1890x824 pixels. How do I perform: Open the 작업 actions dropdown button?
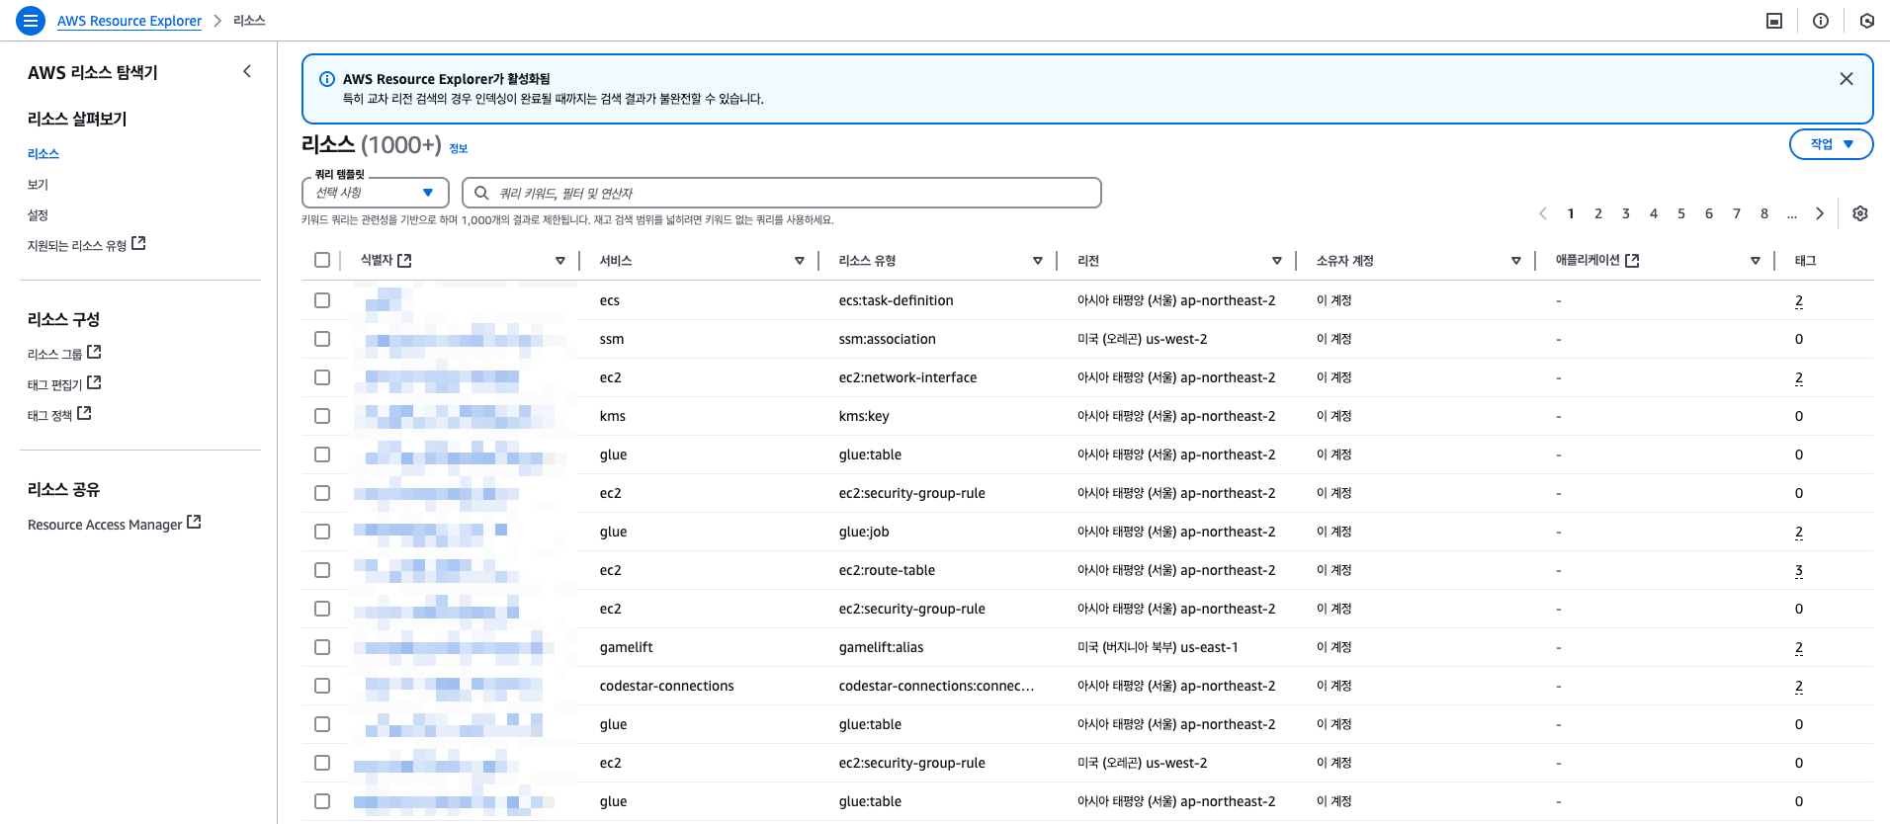(1831, 144)
